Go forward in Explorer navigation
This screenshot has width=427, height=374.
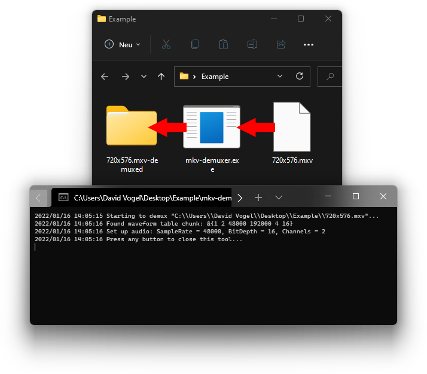(x=126, y=77)
